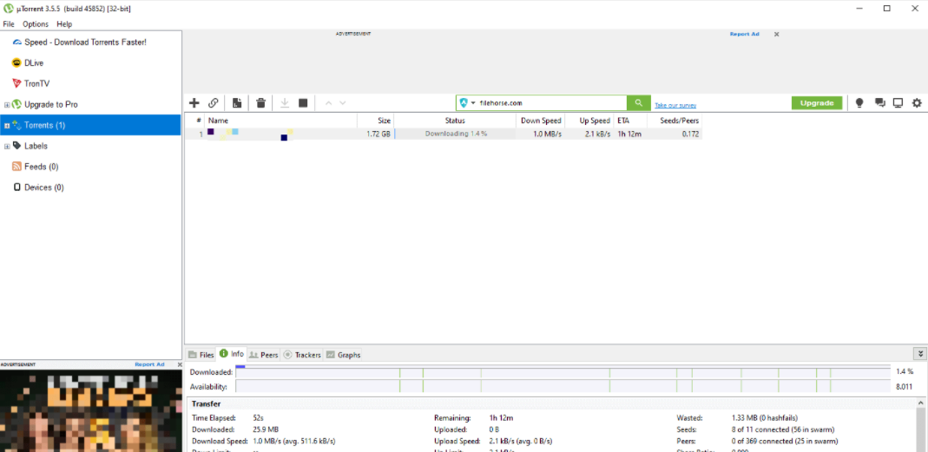Create new torrent file icon
This screenshot has height=452, width=928.
(x=237, y=103)
